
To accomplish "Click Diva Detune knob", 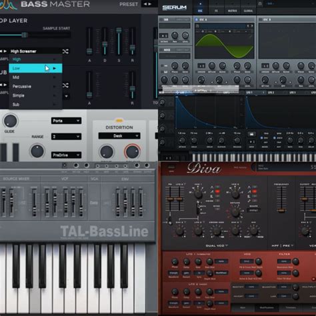I will click(235, 212).
